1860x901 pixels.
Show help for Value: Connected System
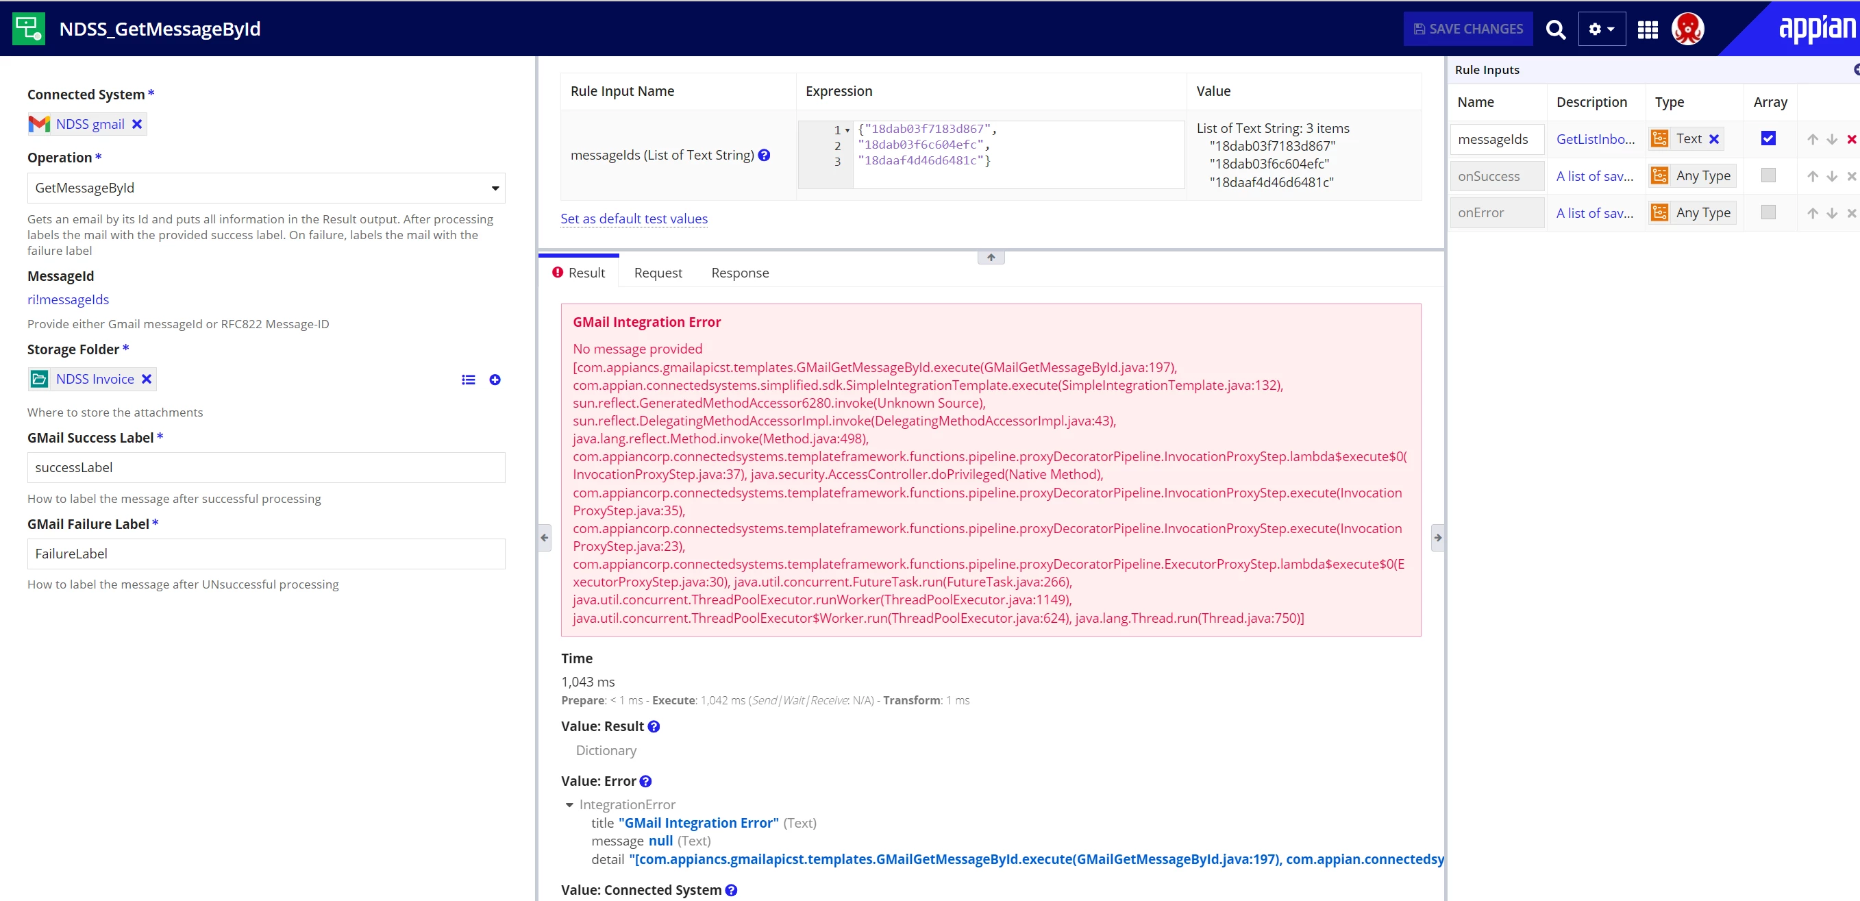[x=731, y=890]
